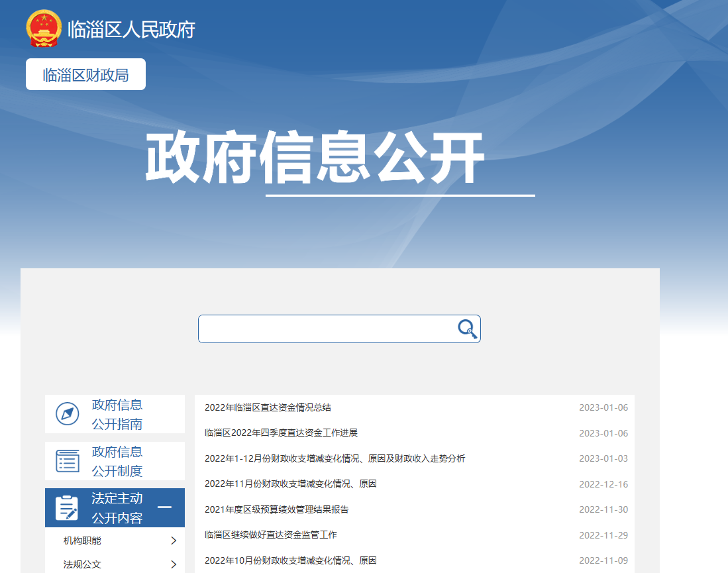Click the compass icon for 公开指南

[67, 415]
